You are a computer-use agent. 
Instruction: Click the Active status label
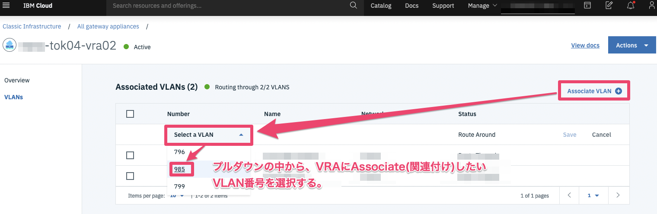[x=142, y=47]
